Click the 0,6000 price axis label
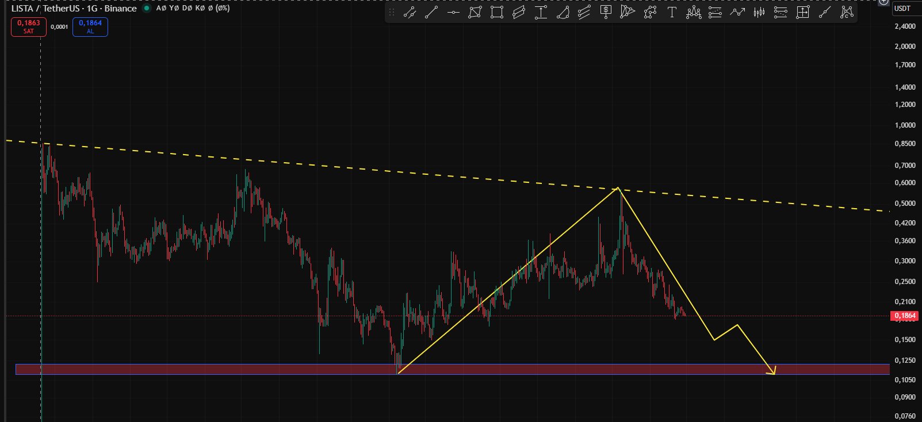This screenshot has height=422, width=922. click(905, 183)
